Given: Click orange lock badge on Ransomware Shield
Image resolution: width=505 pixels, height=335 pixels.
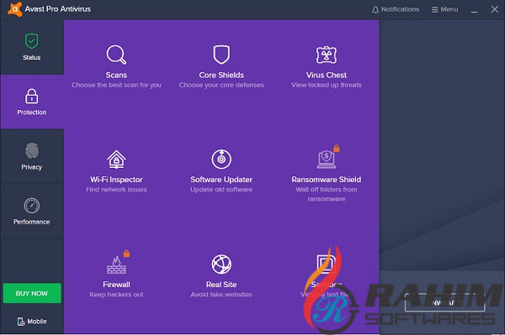Looking at the screenshot, I should click(x=337, y=148).
